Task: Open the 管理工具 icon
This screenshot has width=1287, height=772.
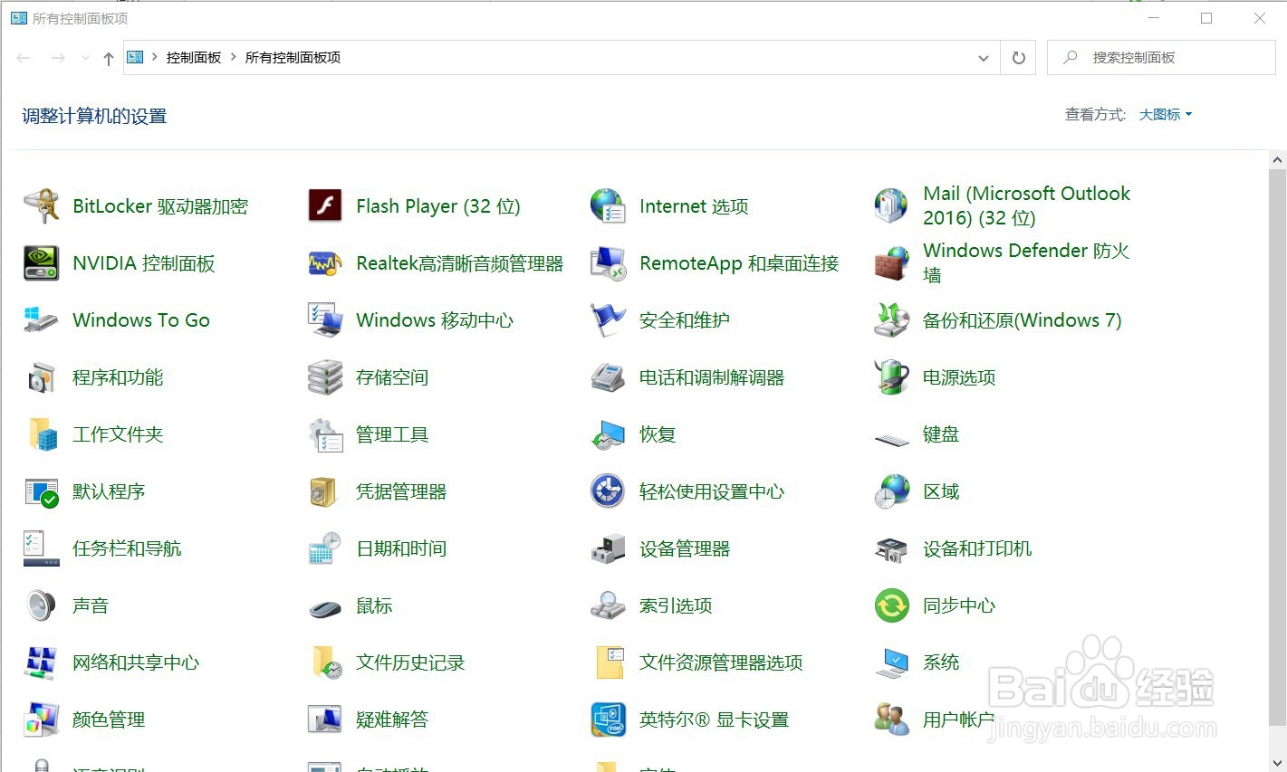Action: tap(325, 434)
